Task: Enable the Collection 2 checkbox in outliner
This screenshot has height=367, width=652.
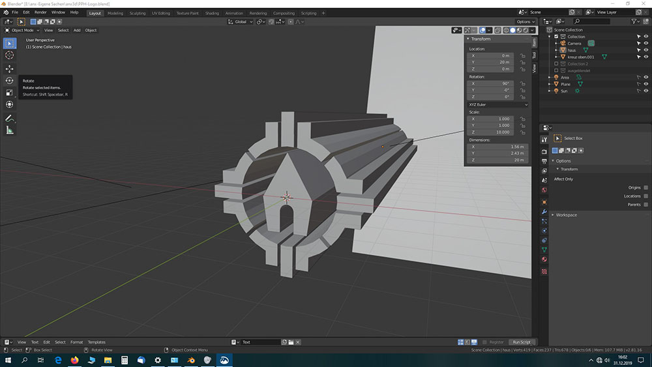Action: pyautogui.click(x=556, y=64)
